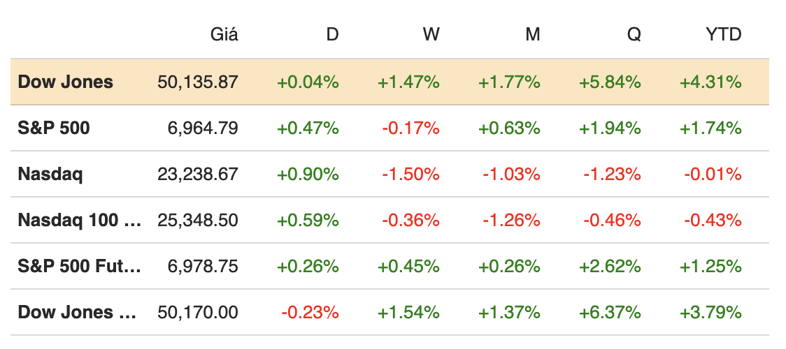Sort by the W weekly change header
The width and height of the screenshot is (786, 349).
431,34
